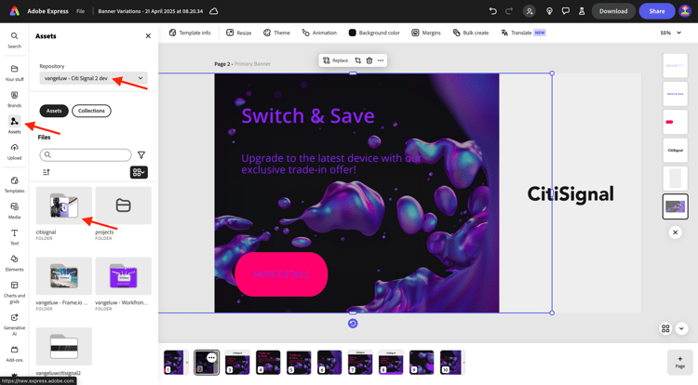Click the Translate option

click(523, 33)
